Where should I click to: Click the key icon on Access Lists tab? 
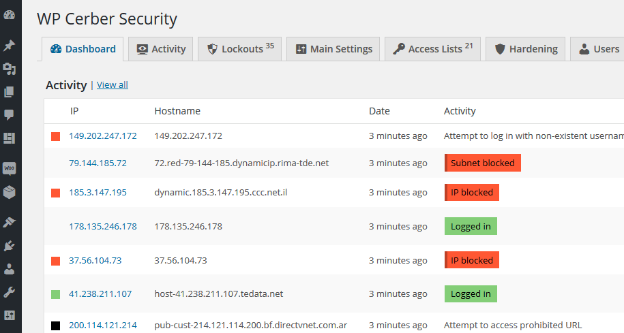pyautogui.click(x=399, y=48)
